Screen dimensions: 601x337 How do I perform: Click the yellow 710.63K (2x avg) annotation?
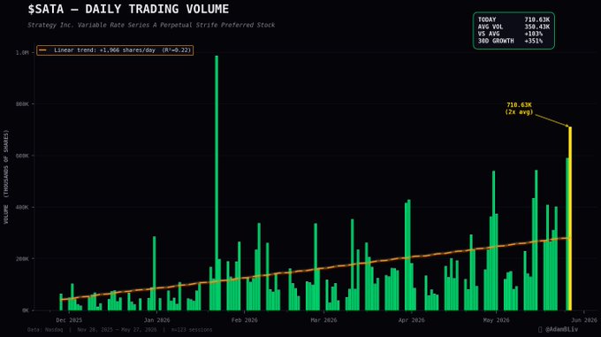[x=519, y=109]
